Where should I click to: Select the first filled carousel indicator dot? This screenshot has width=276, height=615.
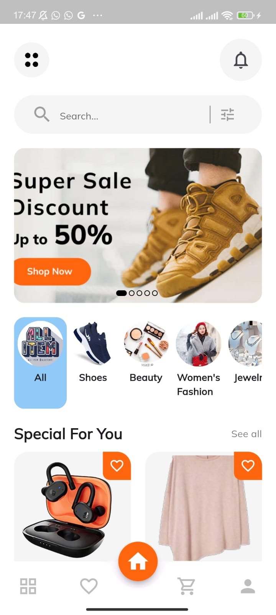[121, 293]
